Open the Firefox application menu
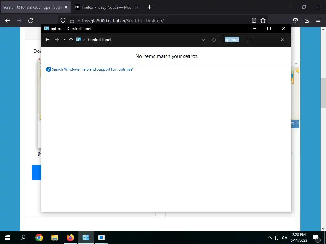This screenshot has height=244, width=326. pyautogui.click(x=318, y=20)
